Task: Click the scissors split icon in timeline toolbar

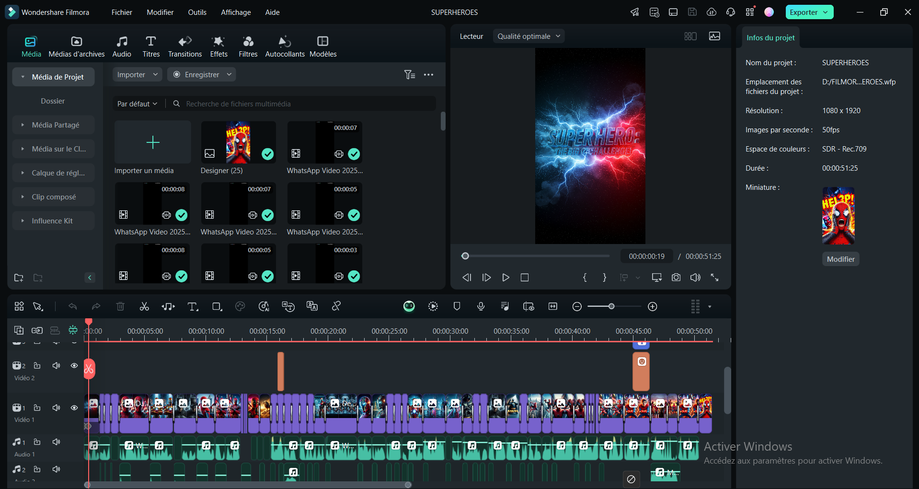Action: pyautogui.click(x=144, y=307)
